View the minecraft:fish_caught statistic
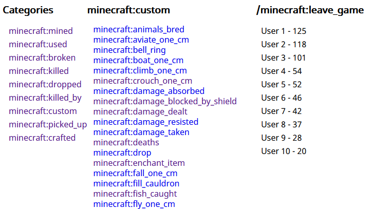The width and height of the screenshot is (371, 209). point(135,194)
